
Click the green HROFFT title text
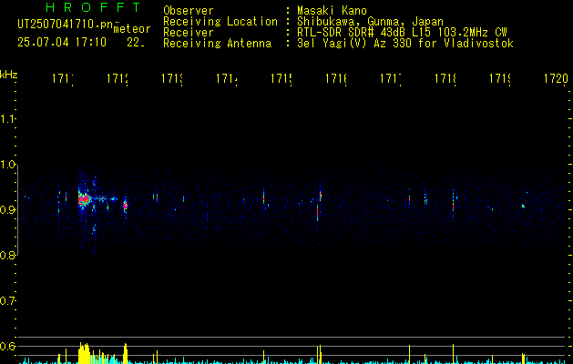pos(93,7)
